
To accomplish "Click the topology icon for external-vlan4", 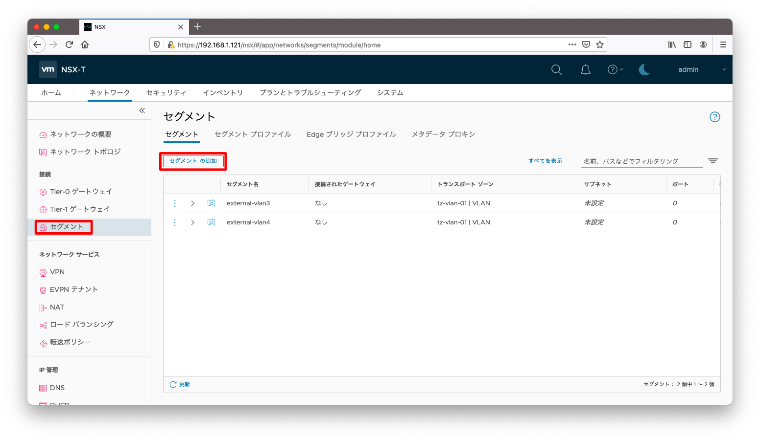I will pos(212,222).
